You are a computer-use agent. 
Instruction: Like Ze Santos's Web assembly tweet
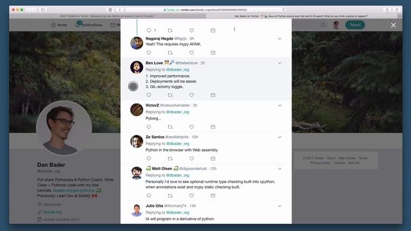pos(191,158)
